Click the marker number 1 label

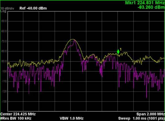click(121, 49)
